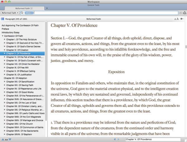Image resolution: width=187 pixels, height=142 pixels.
Task: Click the Exposition heading in the text
Action: (x=116, y=72)
